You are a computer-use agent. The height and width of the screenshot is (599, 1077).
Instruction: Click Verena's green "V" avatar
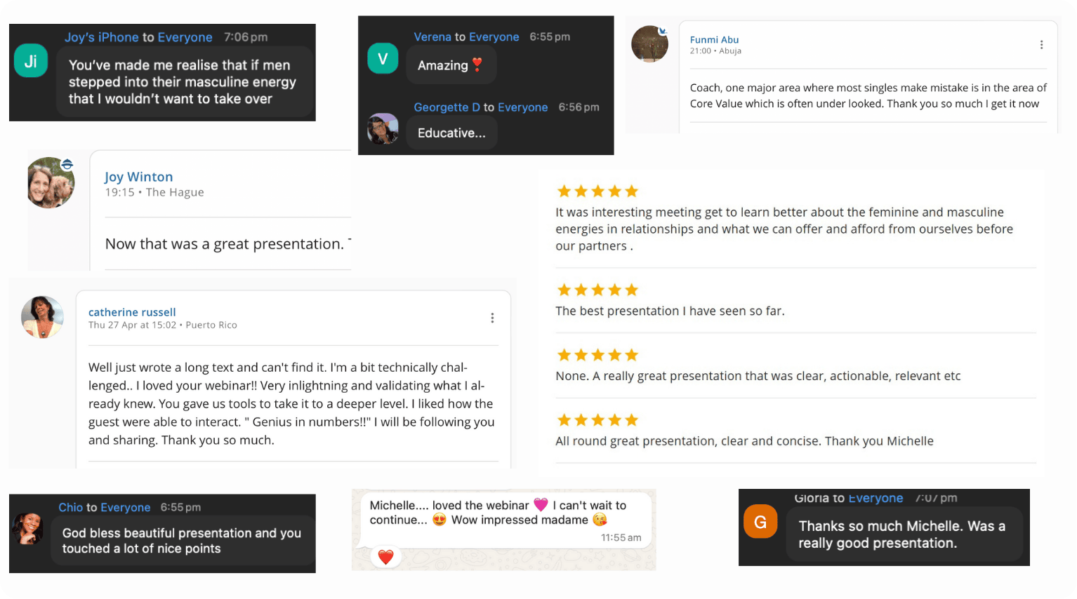(383, 59)
